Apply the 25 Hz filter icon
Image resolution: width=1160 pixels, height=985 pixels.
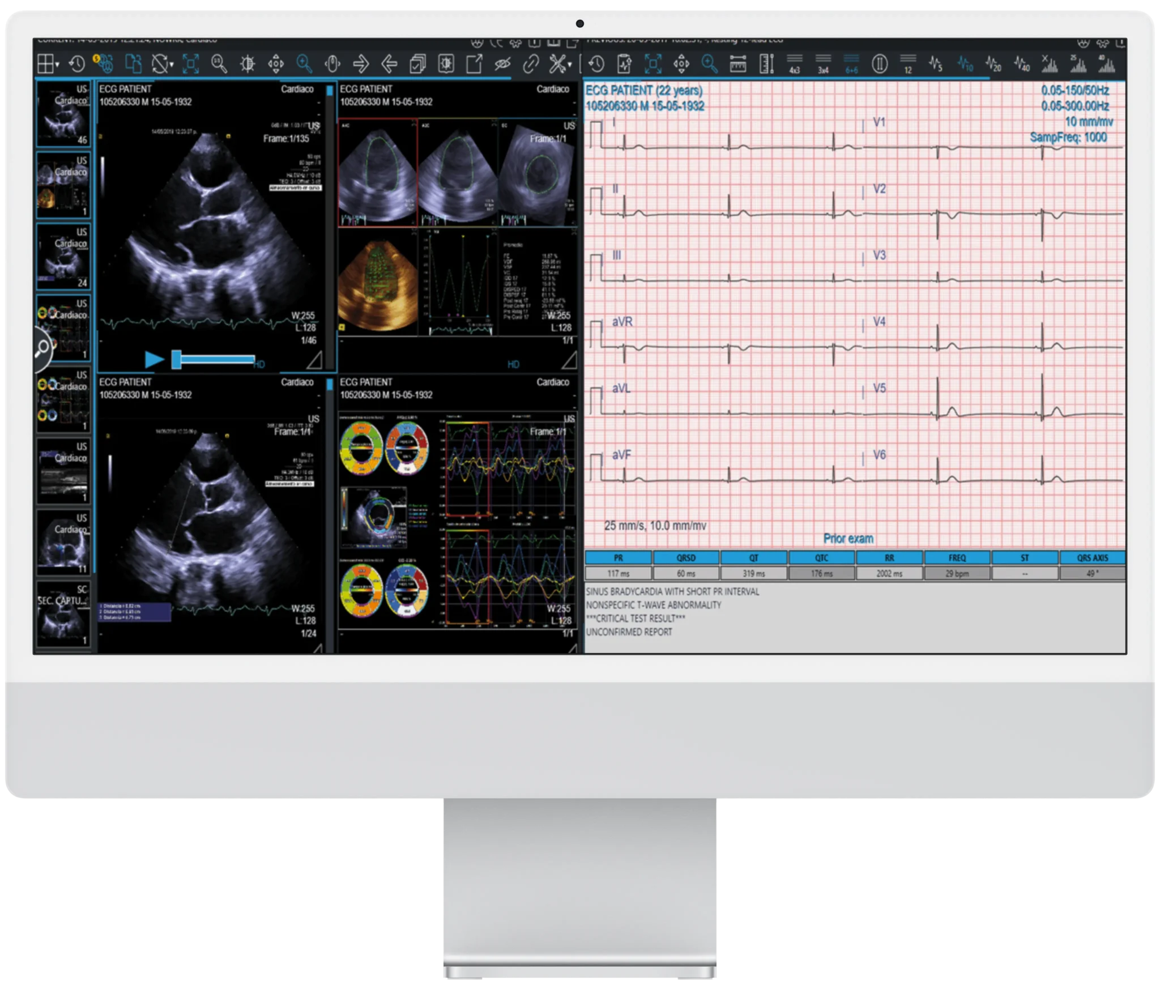[x=1078, y=63]
